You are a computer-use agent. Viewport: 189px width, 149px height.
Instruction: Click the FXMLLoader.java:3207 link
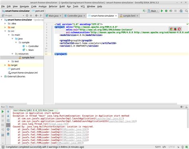[x=75, y=129]
